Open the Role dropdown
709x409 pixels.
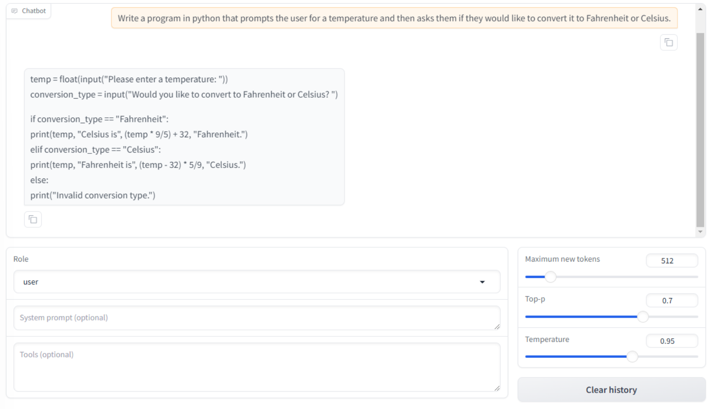tap(256, 282)
